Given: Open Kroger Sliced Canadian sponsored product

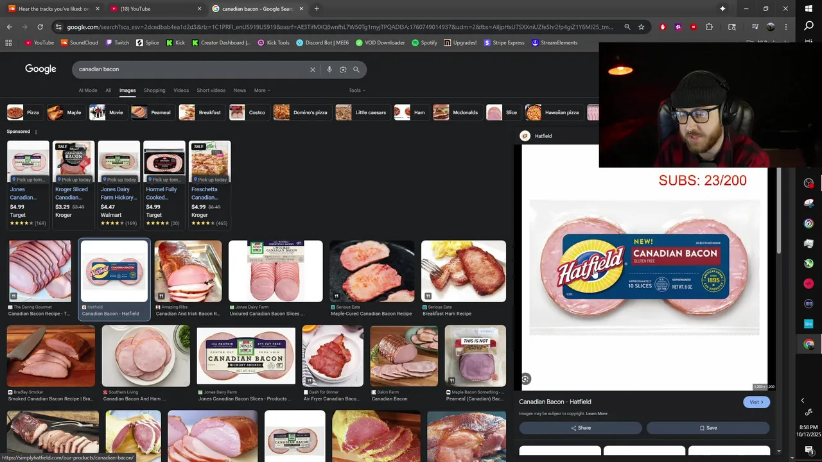Looking at the screenshot, I should (73, 185).
